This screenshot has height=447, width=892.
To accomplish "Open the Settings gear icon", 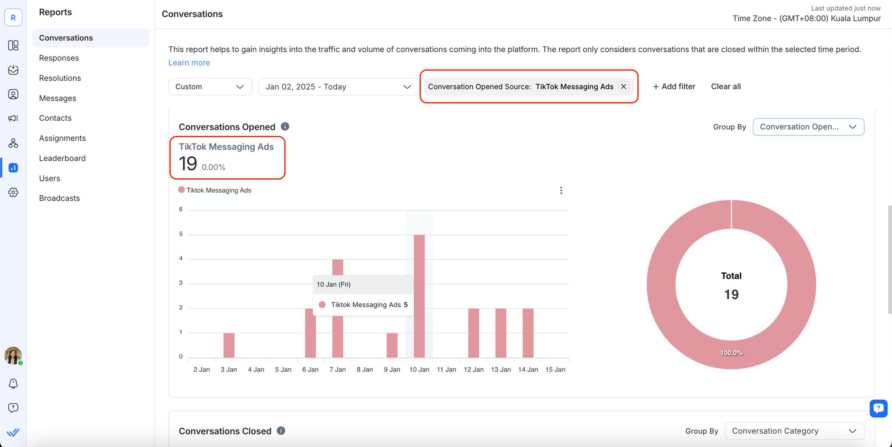I will point(13,193).
